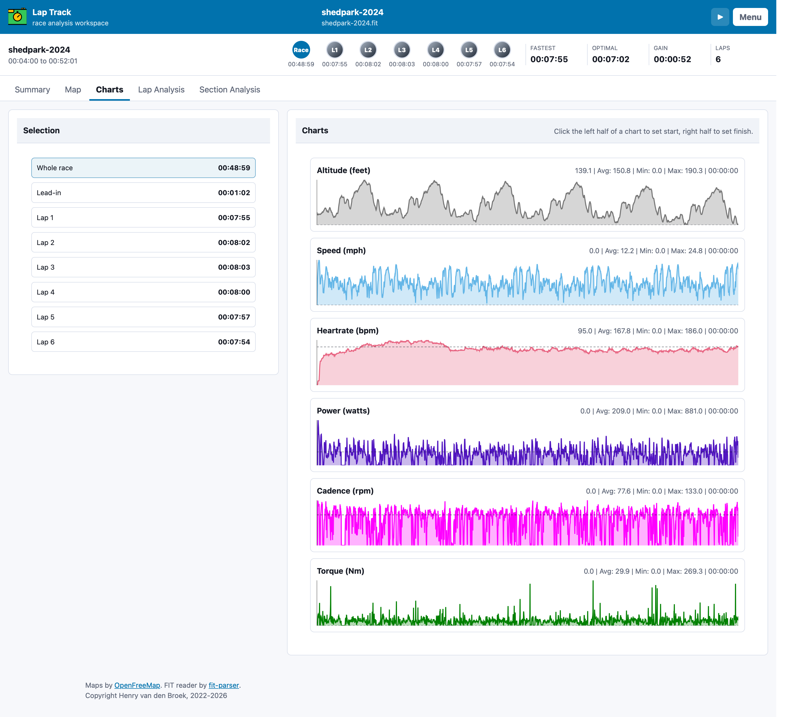This screenshot has height=717, width=803.
Task: Open the Lap Analysis tab
Action: coord(161,89)
